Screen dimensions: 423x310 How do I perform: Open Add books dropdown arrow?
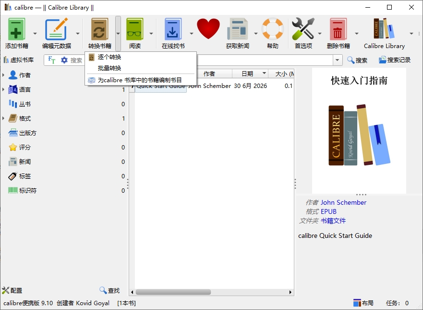click(35, 34)
